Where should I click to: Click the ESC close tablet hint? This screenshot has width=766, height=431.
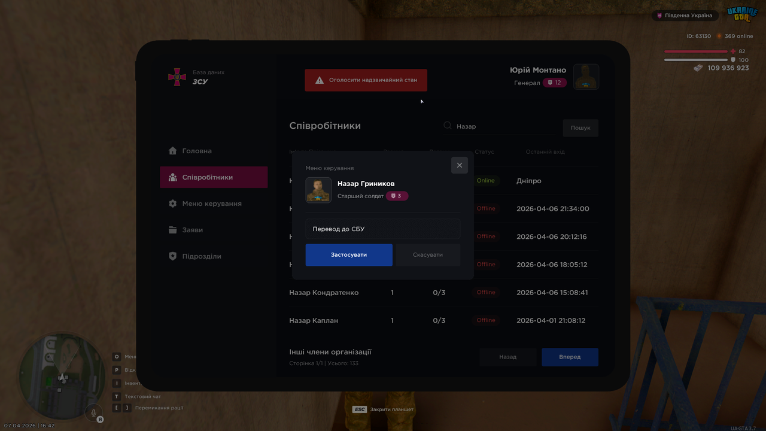[x=383, y=409]
